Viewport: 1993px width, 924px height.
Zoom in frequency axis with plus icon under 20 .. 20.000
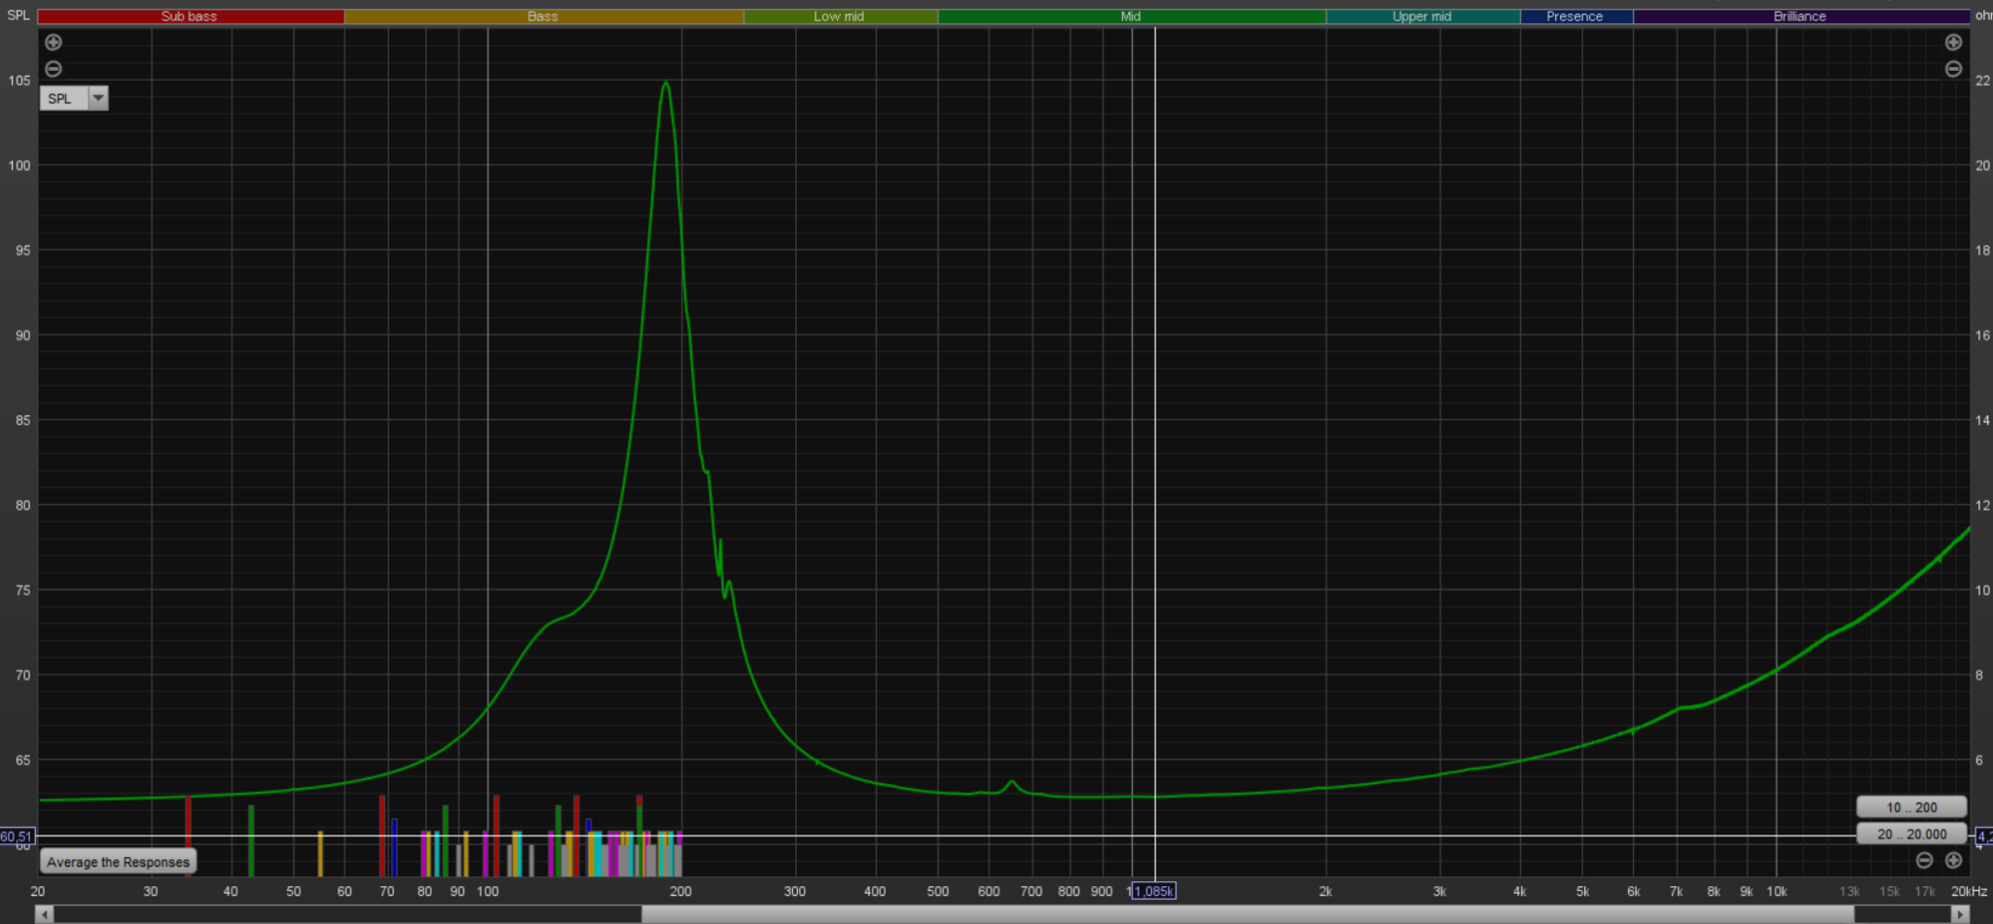click(1953, 860)
